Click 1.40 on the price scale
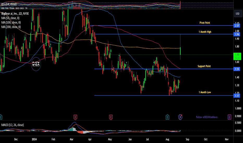The width and height of the screenshot is (243, 143). click(237, 77)
